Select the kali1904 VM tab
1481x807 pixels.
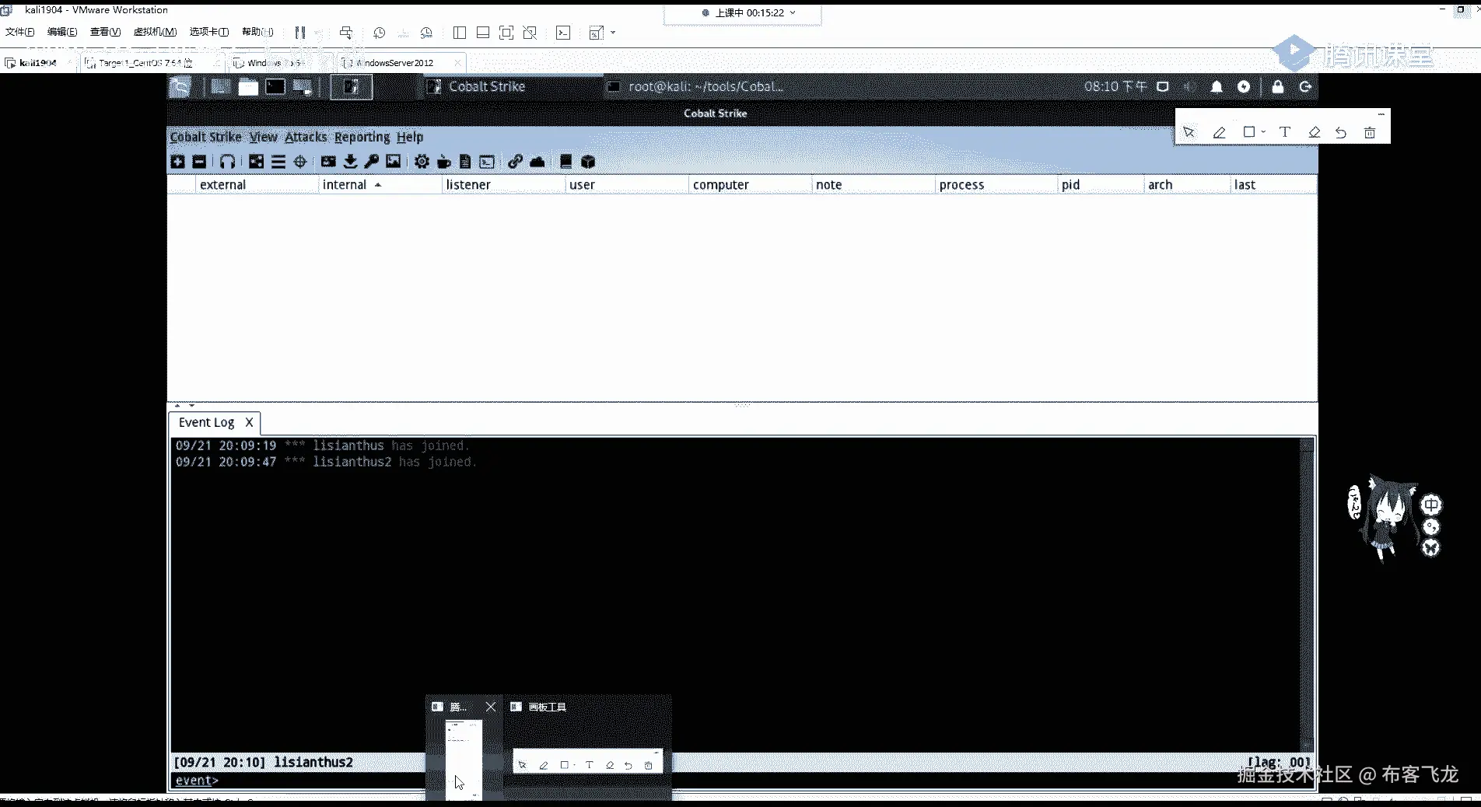[37, 63]
